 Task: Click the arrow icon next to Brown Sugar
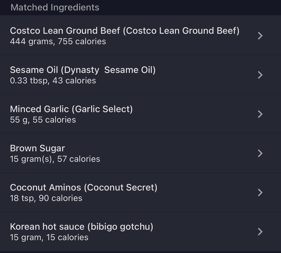(x=260, y=153)
